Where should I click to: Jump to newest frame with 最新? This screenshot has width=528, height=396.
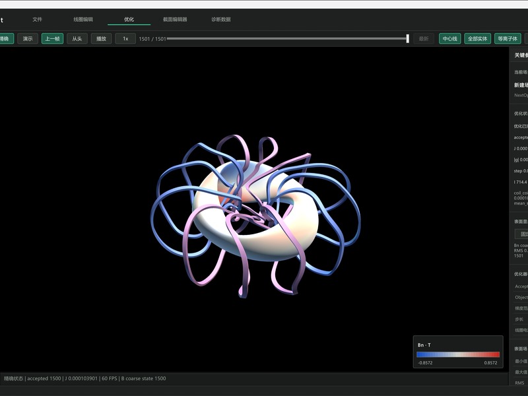424,39
